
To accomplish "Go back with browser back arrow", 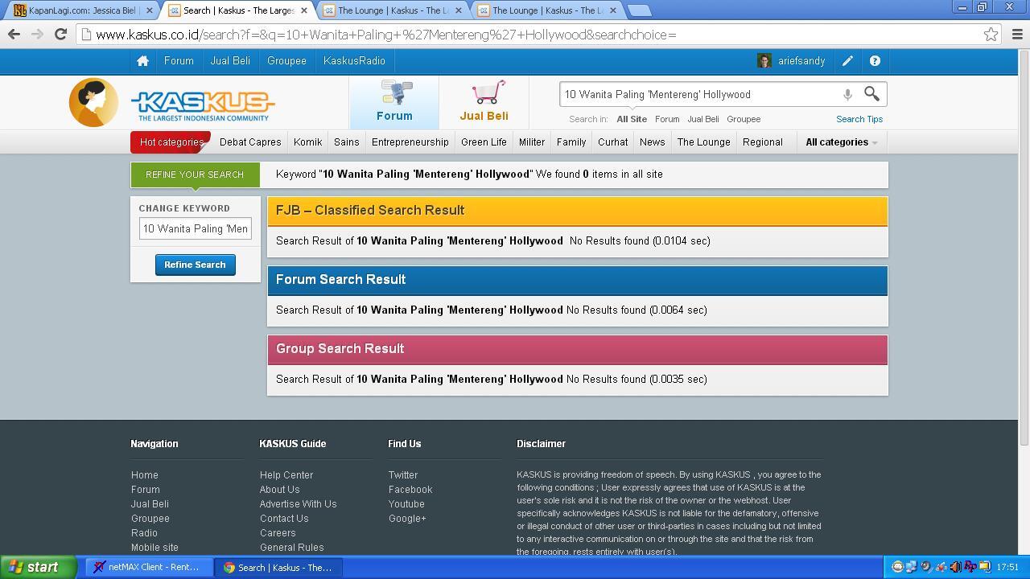I will 14,35.
